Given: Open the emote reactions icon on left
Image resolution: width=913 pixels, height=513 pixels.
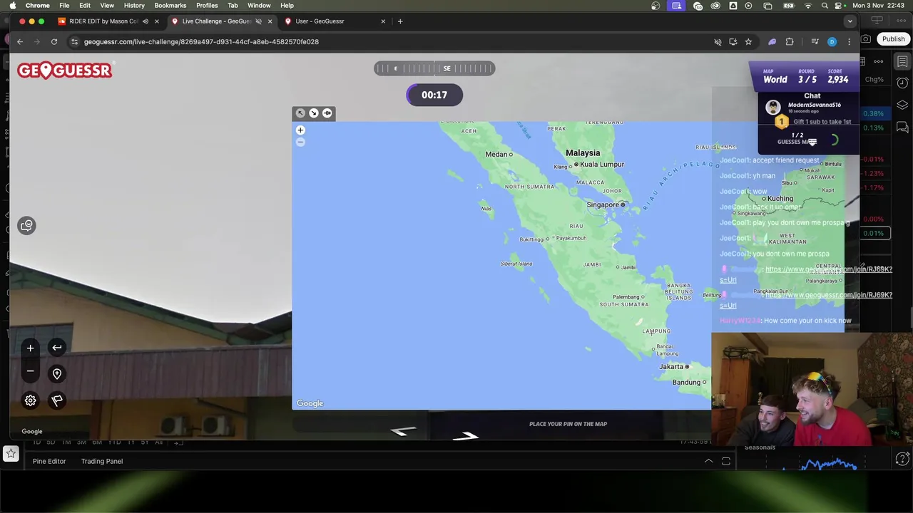Looking at the screenshot, I should click(x=26, y=226).
